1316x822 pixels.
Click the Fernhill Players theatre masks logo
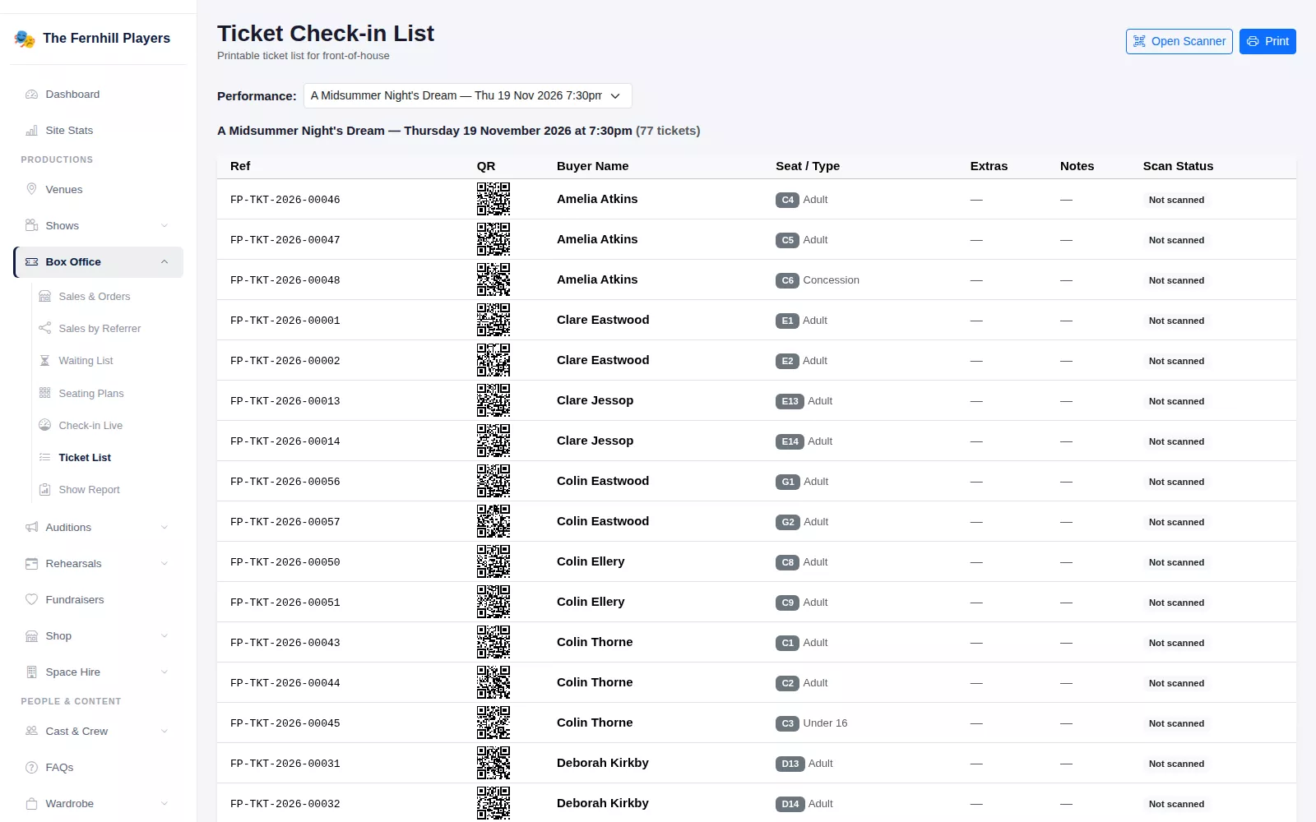tap(25, 39)
